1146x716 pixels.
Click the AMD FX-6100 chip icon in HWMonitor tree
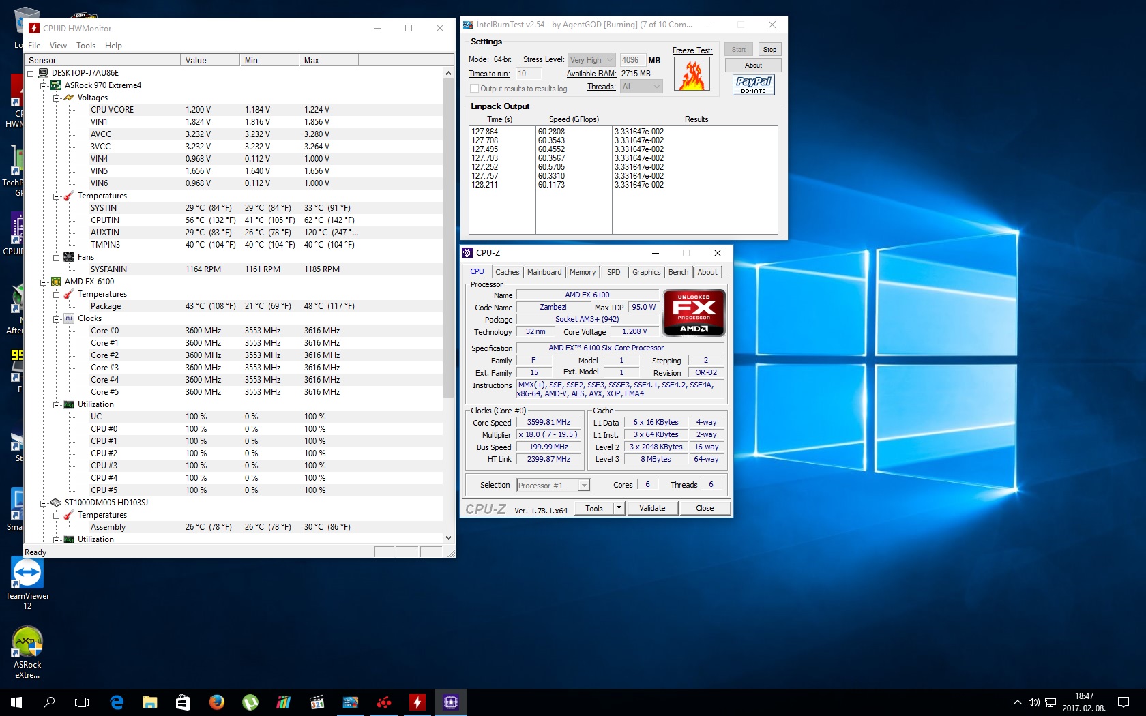[56, 282]
